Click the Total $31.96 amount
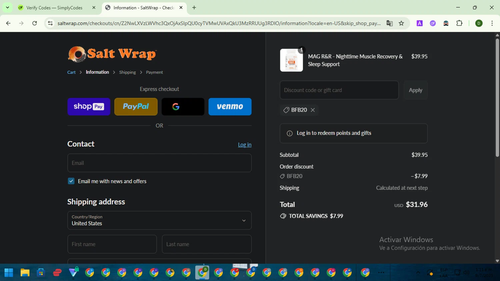The width and height of the screenshot is (500, 281). click(x=417, y=205)
